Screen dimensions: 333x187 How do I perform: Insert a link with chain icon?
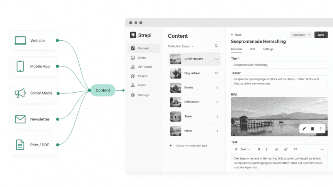click(x=286, y=149)
